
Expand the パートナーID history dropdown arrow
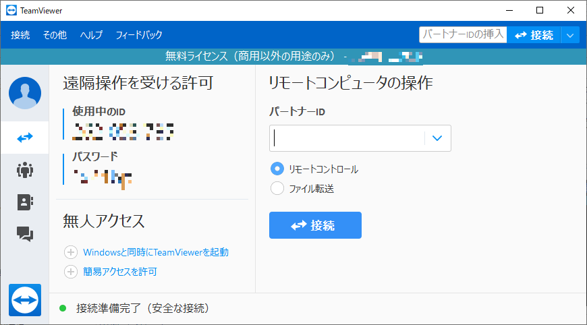(437, 138)
